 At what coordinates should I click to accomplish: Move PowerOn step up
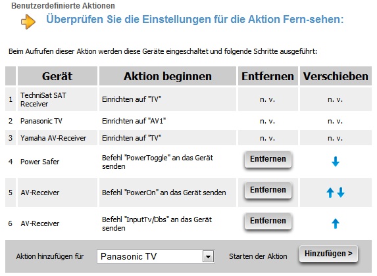(x=330, y=193)
